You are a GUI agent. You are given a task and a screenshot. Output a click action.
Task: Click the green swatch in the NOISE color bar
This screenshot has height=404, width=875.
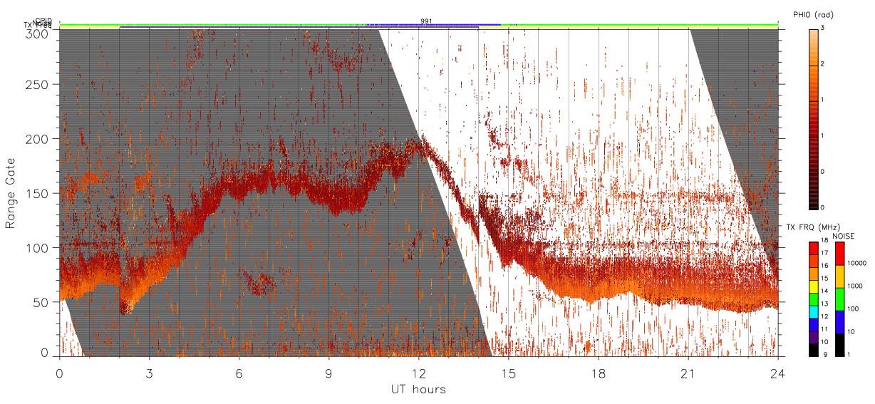[x=839, y=299]
